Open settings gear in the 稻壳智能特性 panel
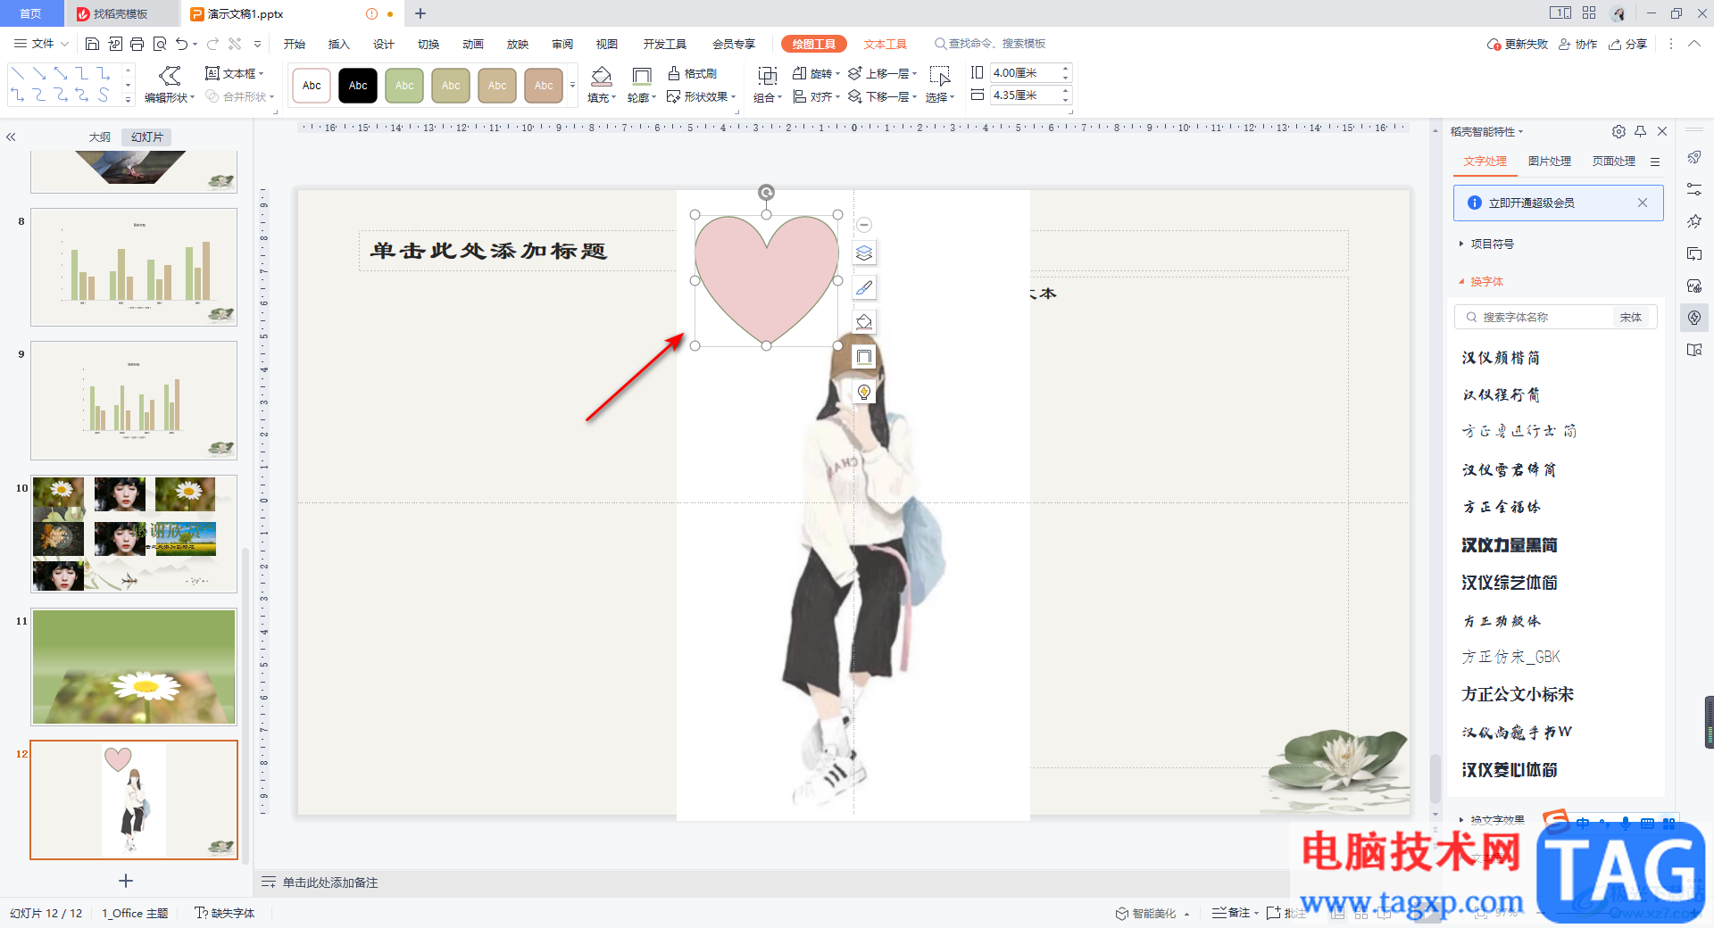 click(1618, 131)
